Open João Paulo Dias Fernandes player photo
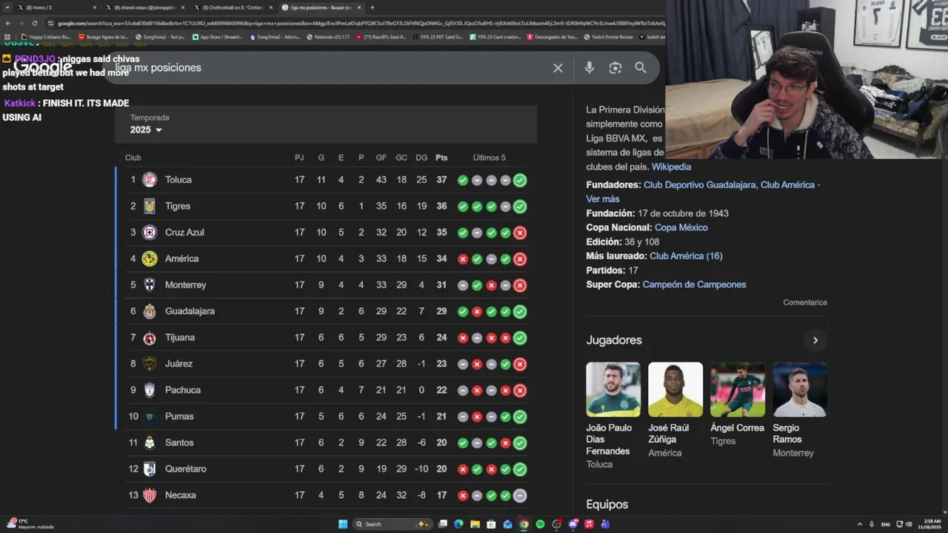 point(613,389)
